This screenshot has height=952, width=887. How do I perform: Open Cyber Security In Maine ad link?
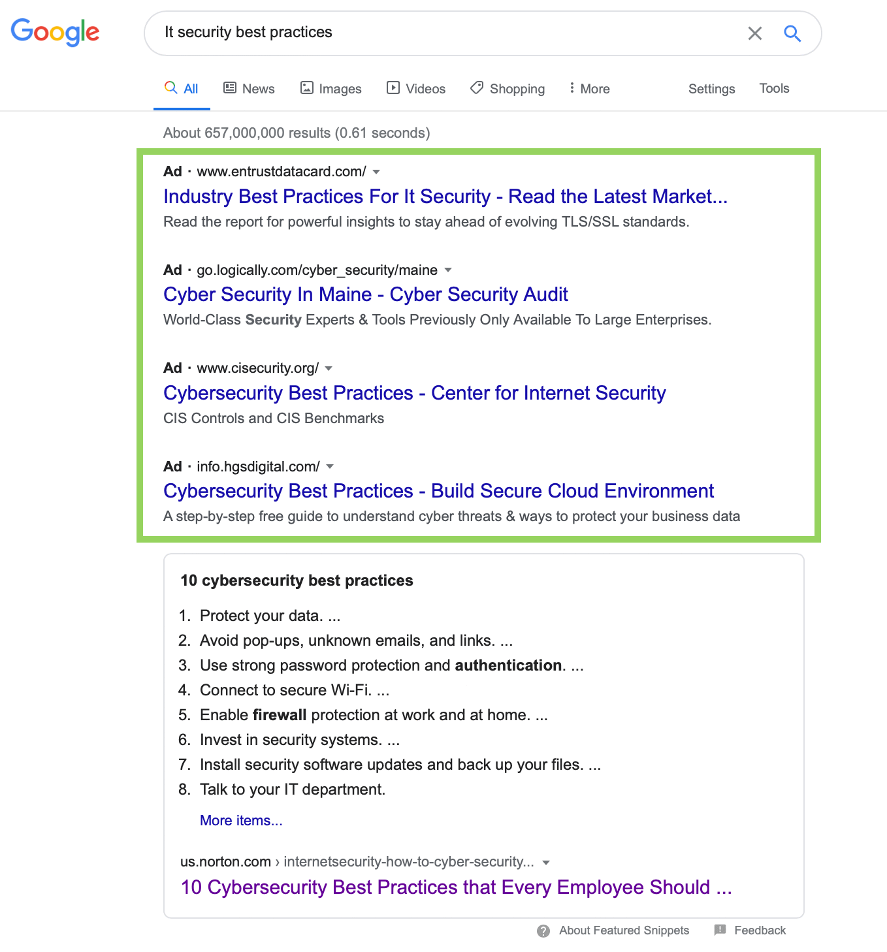coord(365,294)
